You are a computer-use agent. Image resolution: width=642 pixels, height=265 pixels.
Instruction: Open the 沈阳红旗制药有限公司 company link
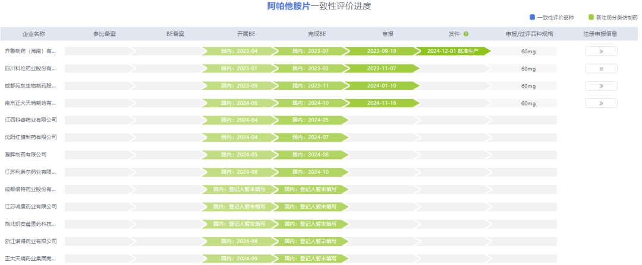(x=31, y=137)
